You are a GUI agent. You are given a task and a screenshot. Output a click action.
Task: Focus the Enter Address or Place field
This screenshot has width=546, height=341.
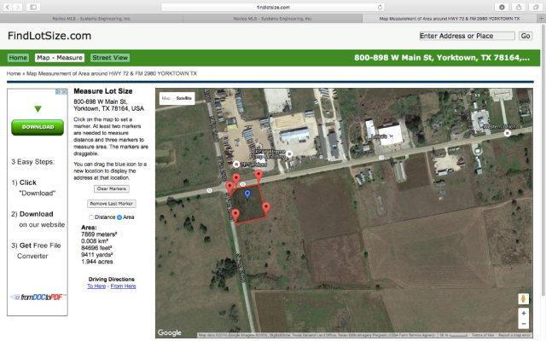(x=467, y=36)
